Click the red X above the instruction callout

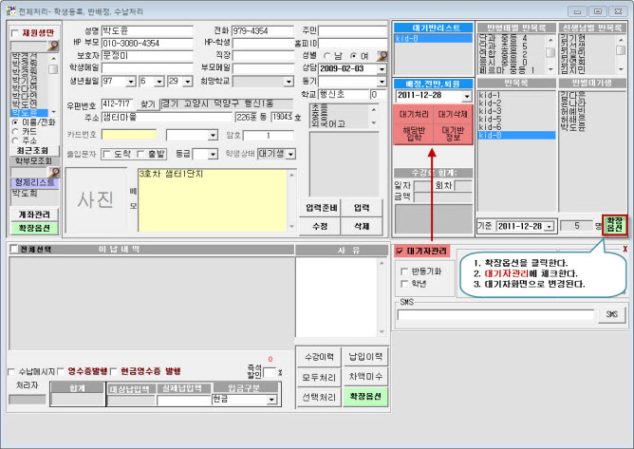pyautogui.click(x=624, y=250)
